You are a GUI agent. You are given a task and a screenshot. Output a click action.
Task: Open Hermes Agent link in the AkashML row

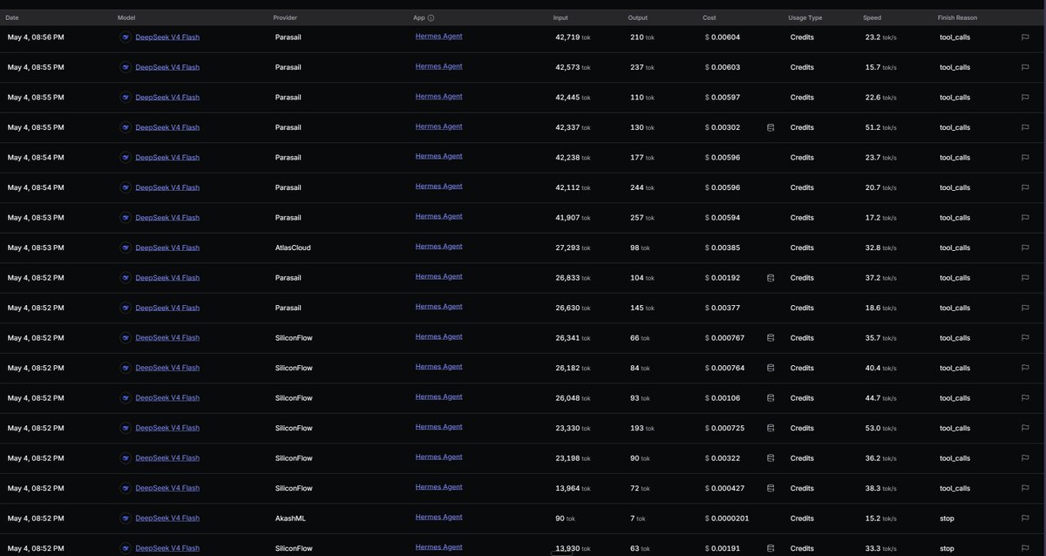[438, 518]
